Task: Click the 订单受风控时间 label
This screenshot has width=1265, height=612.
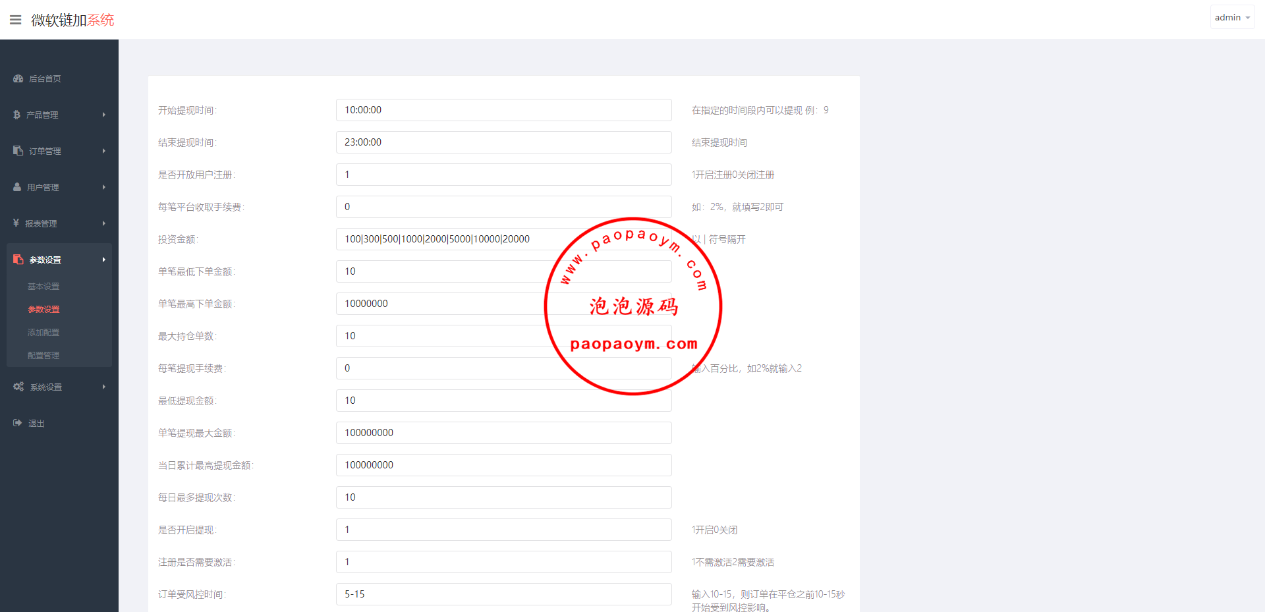Action: [x=192, y=594]
